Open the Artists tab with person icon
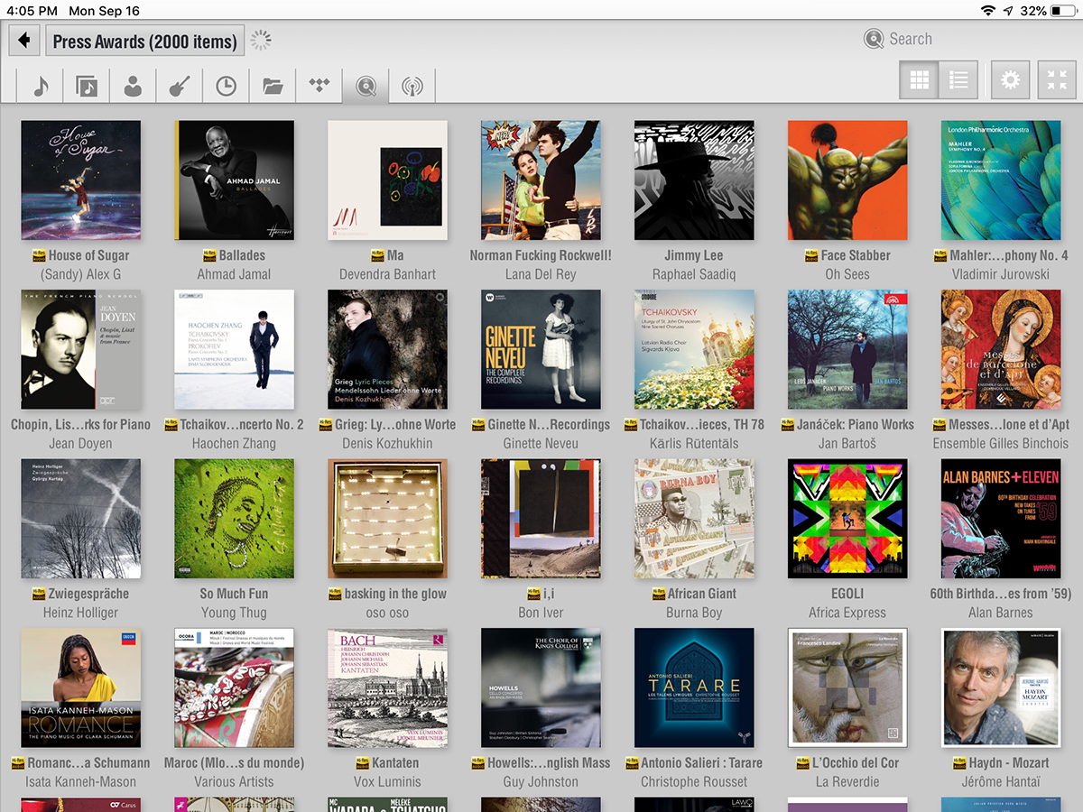Image resolution: width=1083 pixels, height=812 pixels. 133,86
